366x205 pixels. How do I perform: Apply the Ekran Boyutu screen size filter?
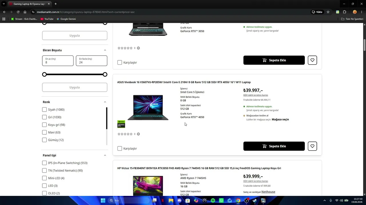[75, 87]
